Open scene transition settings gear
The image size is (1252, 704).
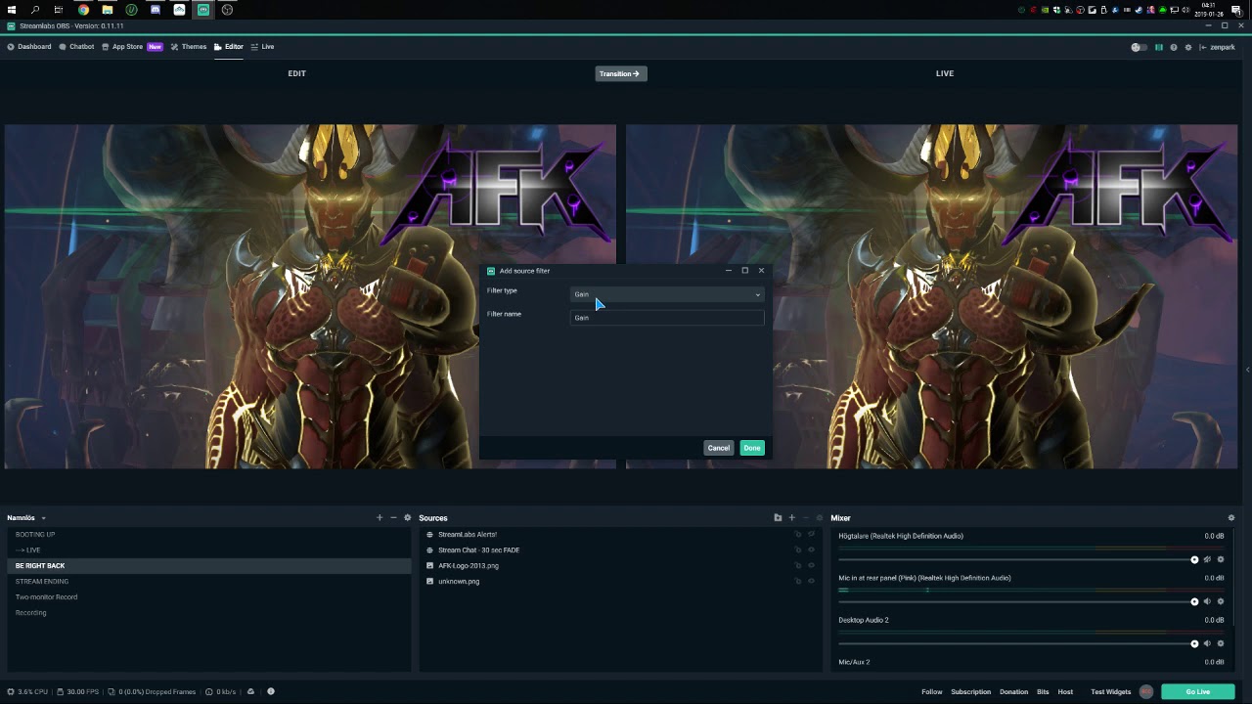pos(408,518)
